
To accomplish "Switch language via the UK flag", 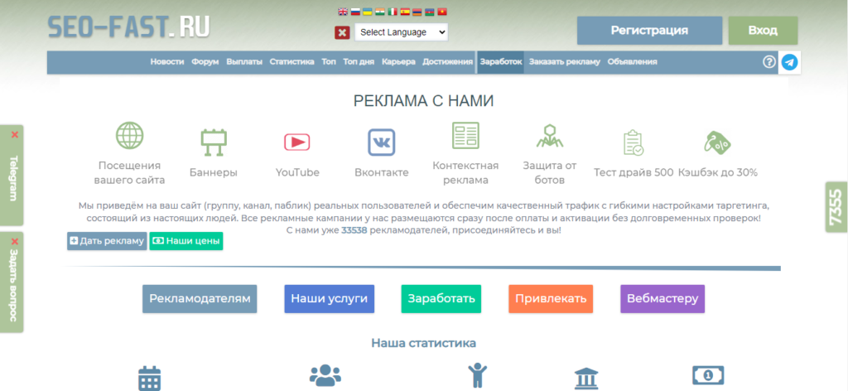I will 342,12.
